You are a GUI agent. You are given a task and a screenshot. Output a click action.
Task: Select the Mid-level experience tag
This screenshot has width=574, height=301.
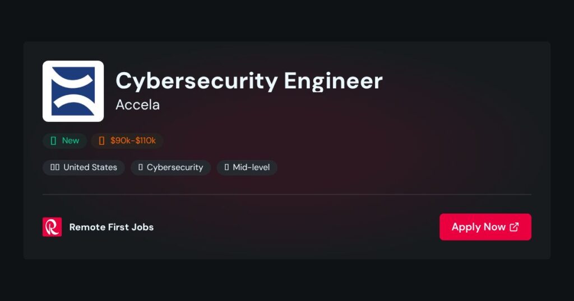point(247,167)
